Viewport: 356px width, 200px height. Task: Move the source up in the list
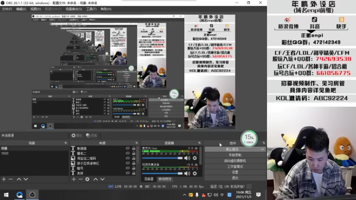(96, 179)
